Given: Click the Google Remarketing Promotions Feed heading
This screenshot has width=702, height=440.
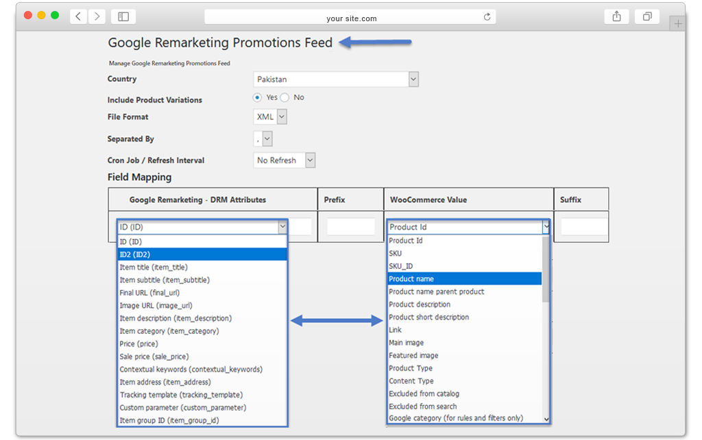Looking at the screenshot, I should [x=220, y=42].
